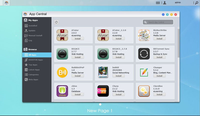Image resolution: width=200 pixels, height=116 pixels.
Task: Click the blue info icon in title bar
Action: pos(163,15)
